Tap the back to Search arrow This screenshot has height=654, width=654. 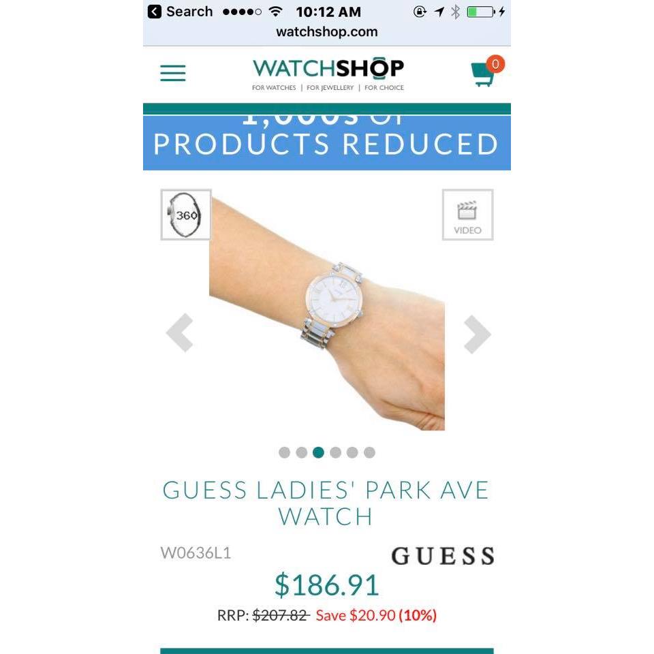[155, 12]
